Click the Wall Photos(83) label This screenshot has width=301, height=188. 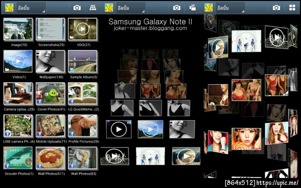[84, 174]
